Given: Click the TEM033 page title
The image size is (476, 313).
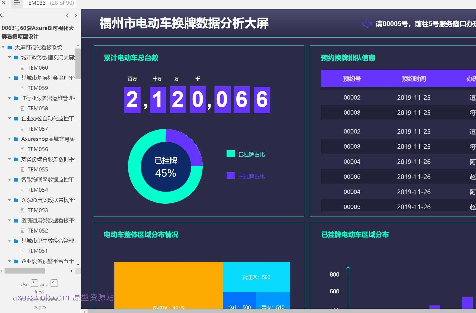Looking at the screenshot, I should coord(35,3).
